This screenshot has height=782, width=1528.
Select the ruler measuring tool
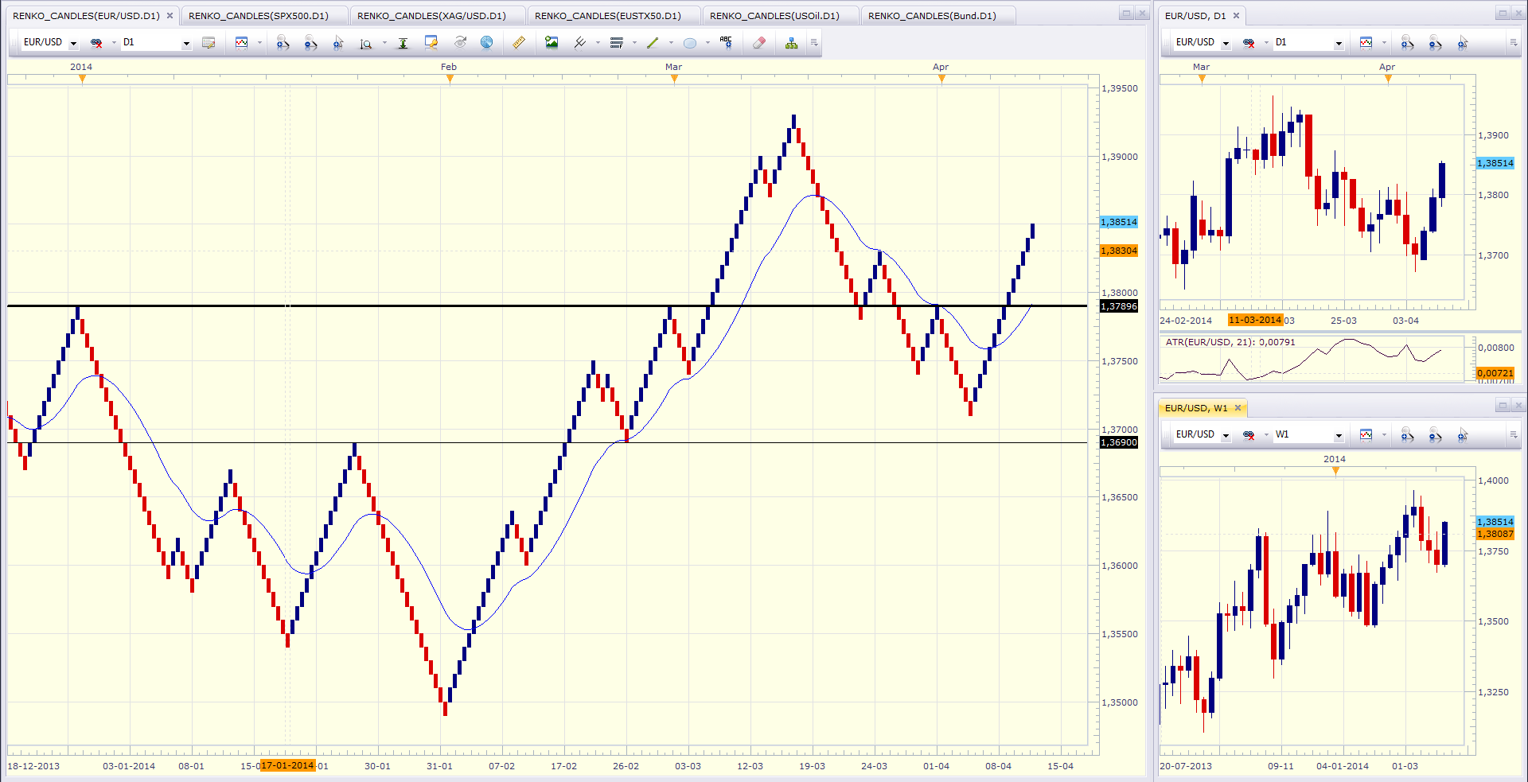[x=519, y=43]
